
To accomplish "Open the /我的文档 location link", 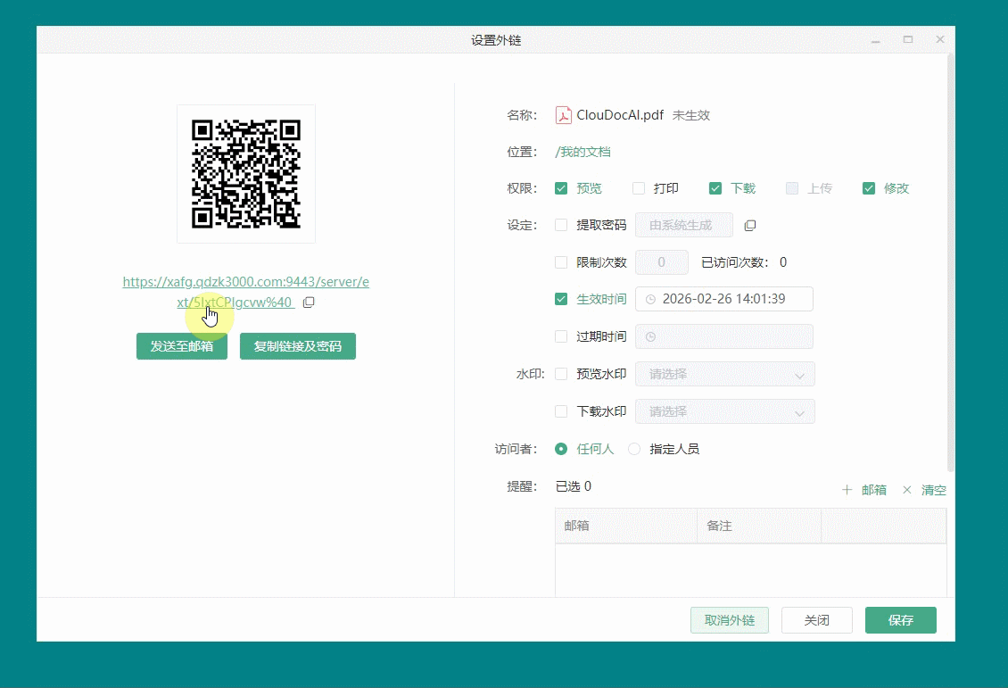I will coord(582,152).
